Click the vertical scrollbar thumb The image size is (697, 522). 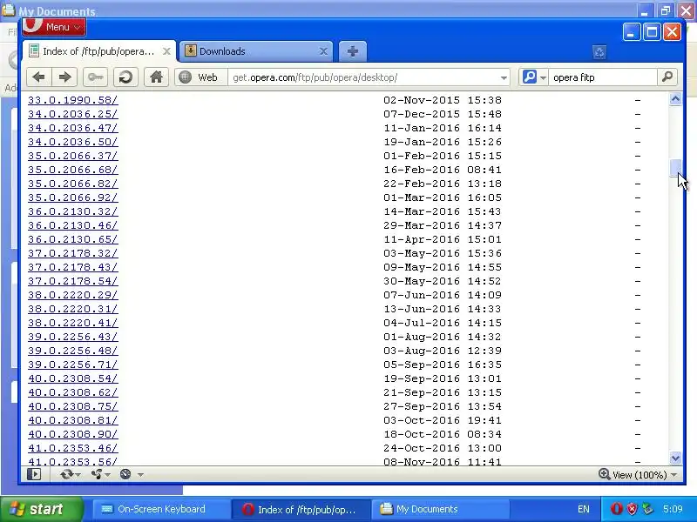pos(675,168)
